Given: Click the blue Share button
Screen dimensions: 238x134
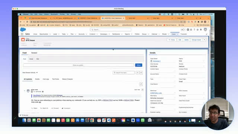Looking at the screenshot, I should (x=139, y=65).
